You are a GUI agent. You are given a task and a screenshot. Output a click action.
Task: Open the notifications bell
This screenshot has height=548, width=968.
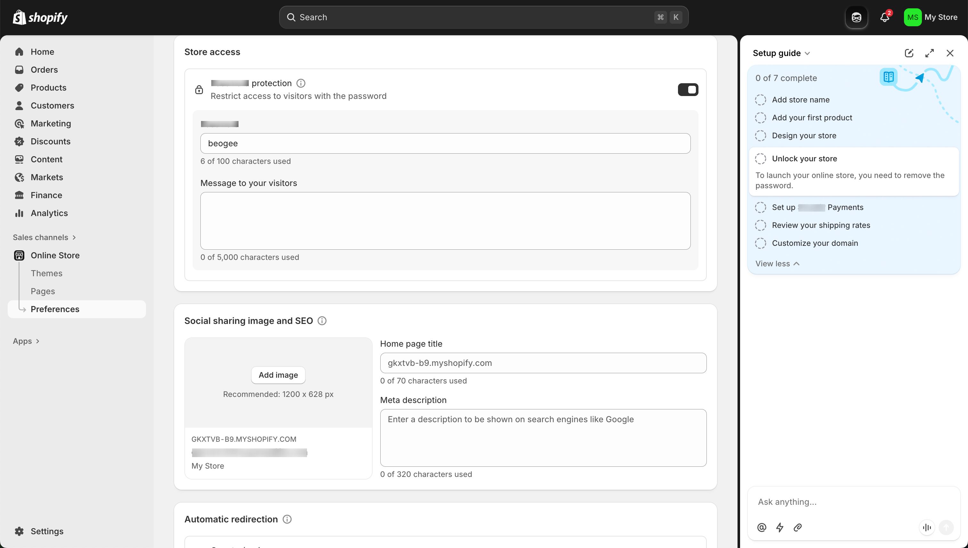tap(884, 17)
